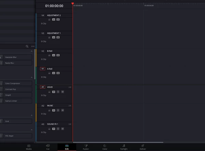Lock the V1 A-Roll track
Screen dimensions: 205x151
coord(49,73)
